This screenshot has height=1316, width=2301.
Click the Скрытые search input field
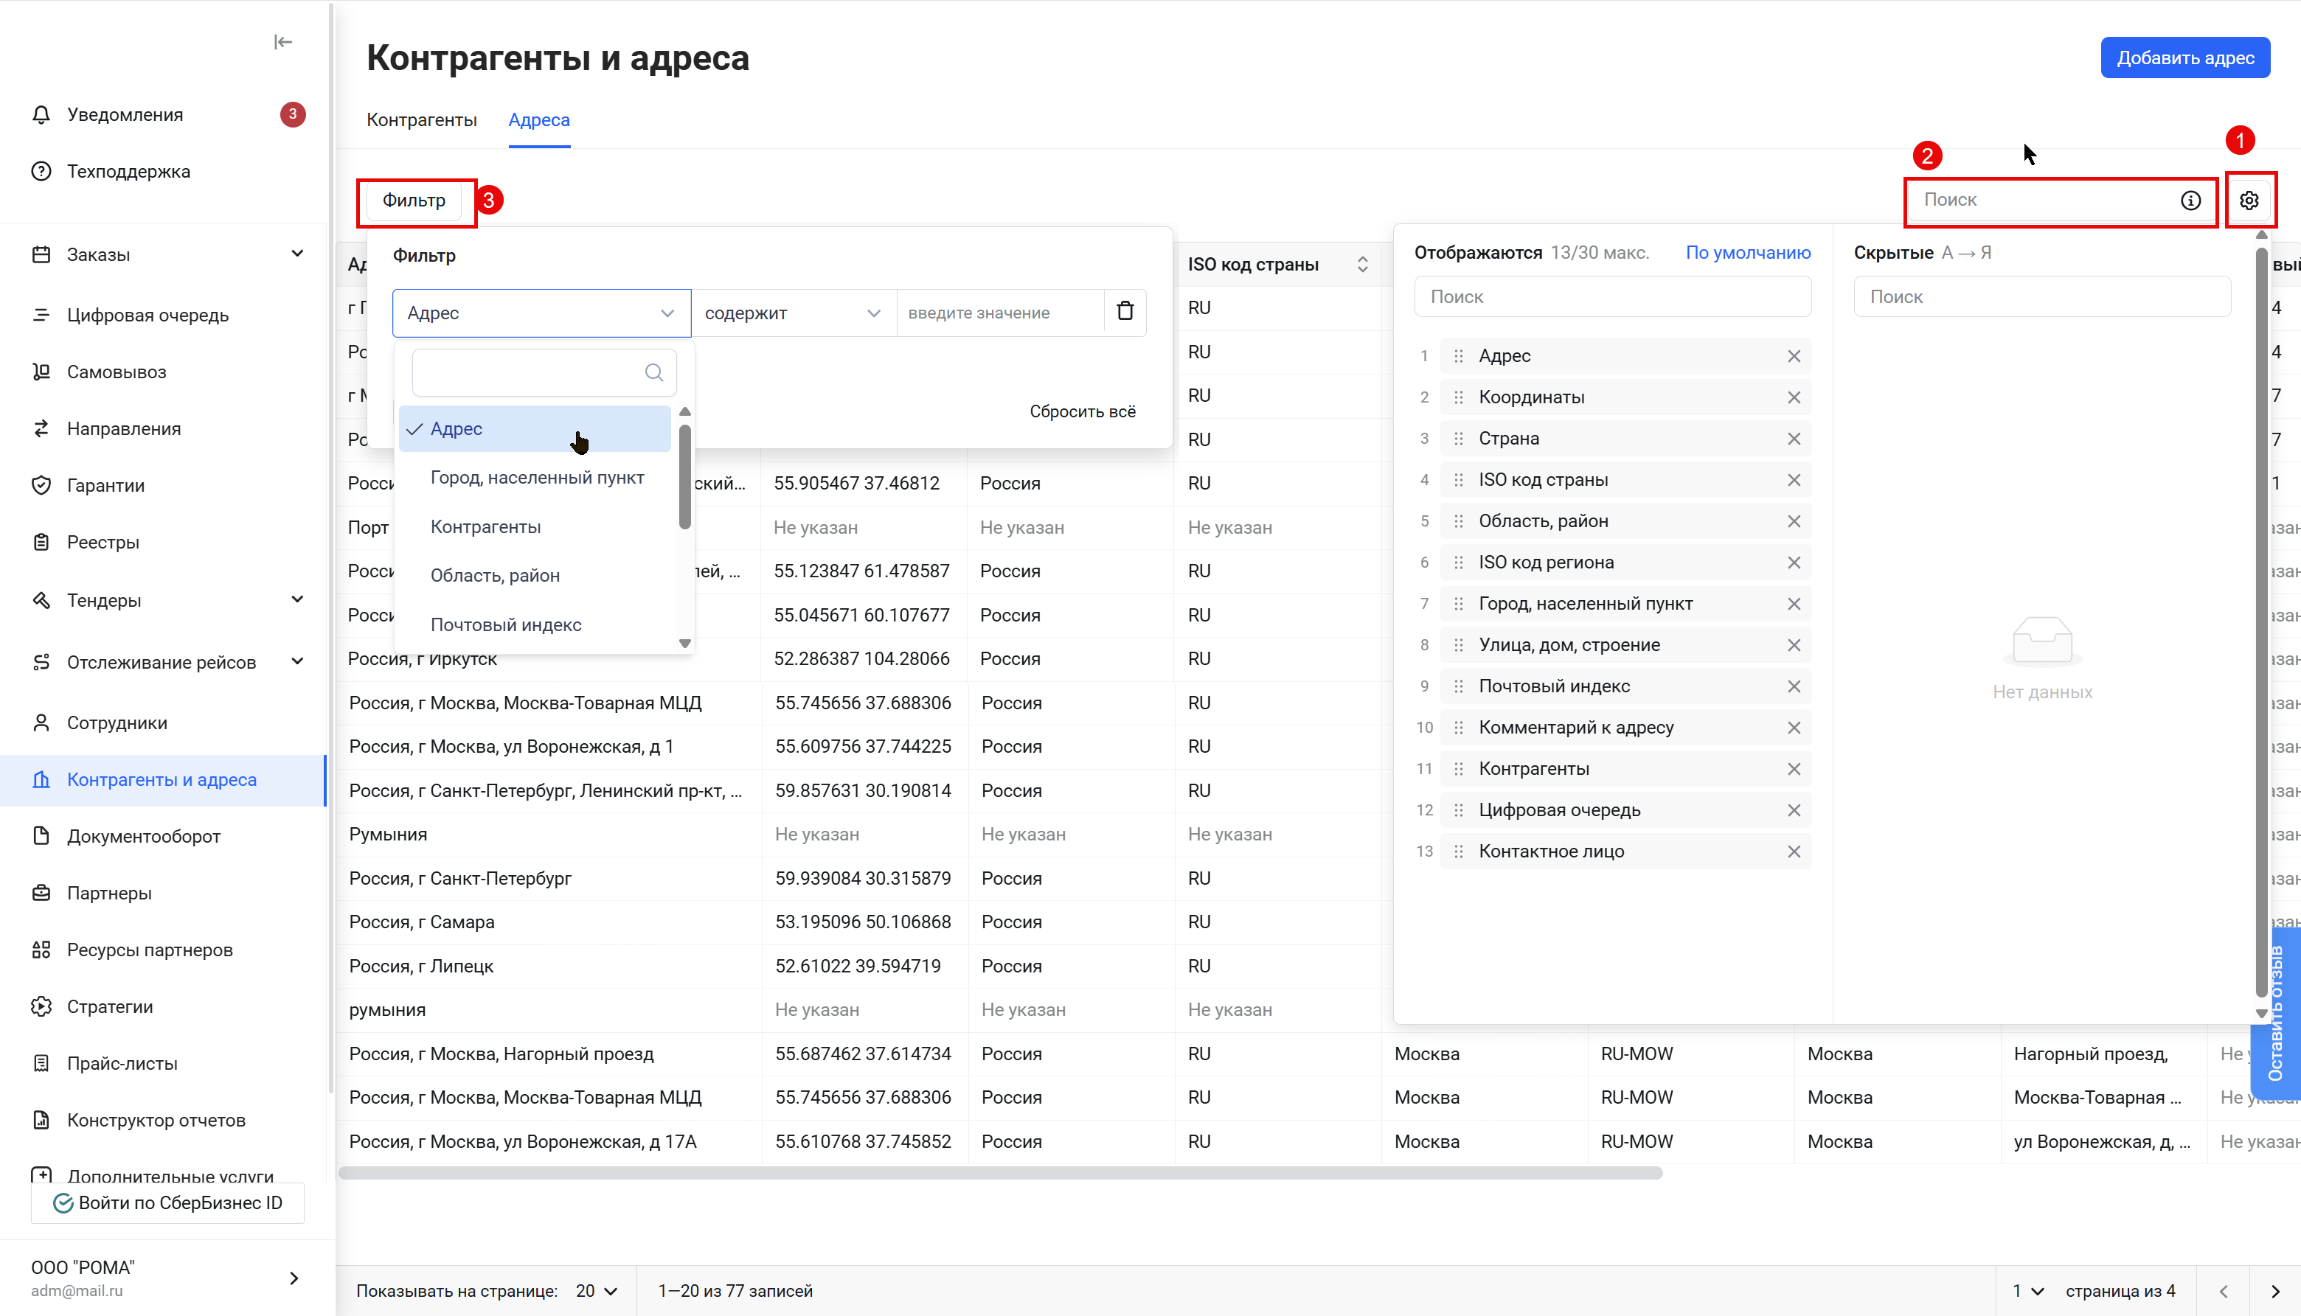(2041, 297)
